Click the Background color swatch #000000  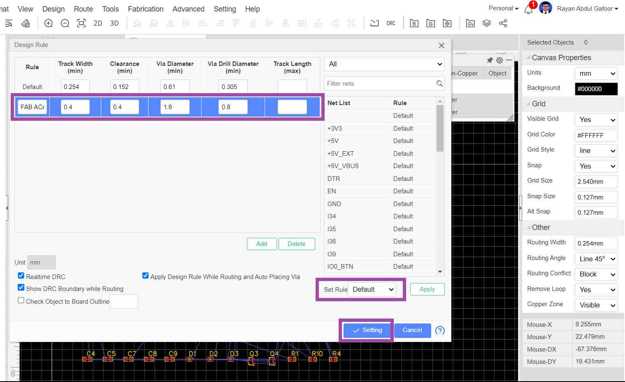point(596,89)
